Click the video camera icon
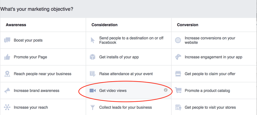The height and width of the screenshot is (115, 257). click(93, 90)
